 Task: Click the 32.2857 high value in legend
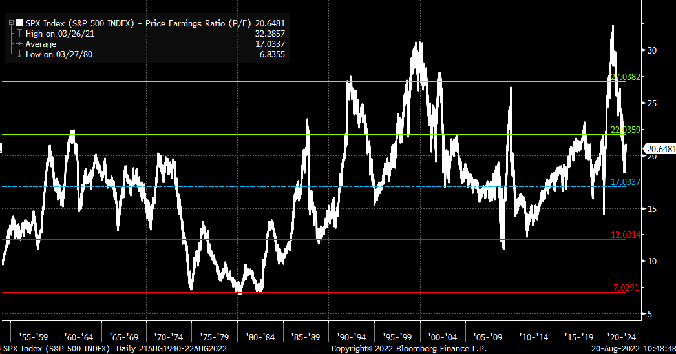[270, 34]
